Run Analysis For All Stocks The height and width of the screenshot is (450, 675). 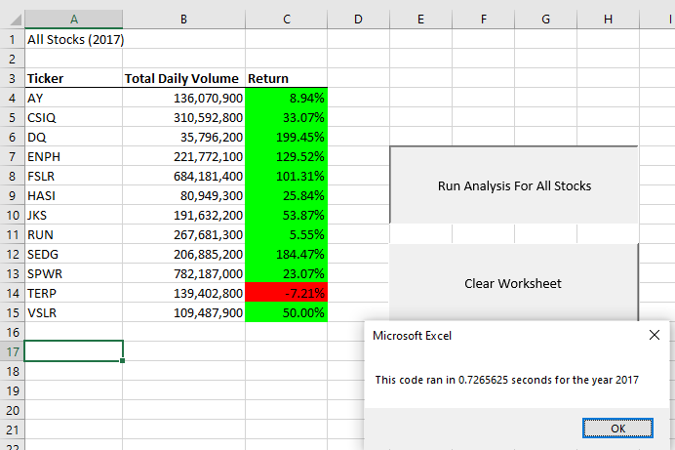pos(514,185)
